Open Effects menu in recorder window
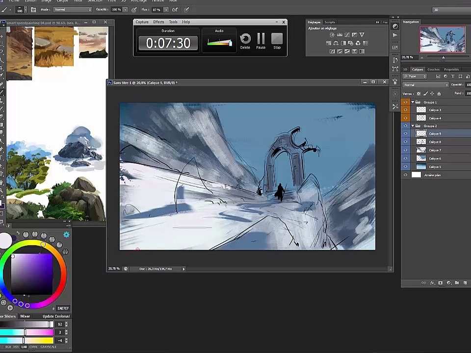471x353 pixels. click(x=158, y=22)
